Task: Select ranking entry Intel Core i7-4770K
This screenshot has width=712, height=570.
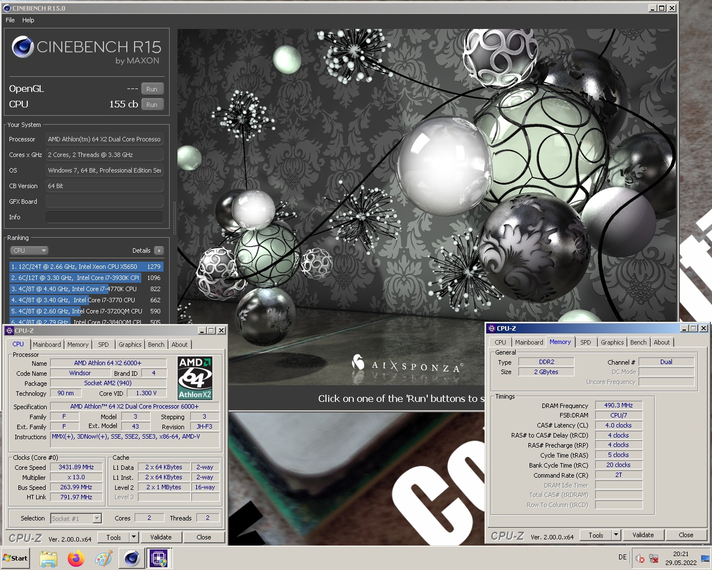Action: (86, 289)
